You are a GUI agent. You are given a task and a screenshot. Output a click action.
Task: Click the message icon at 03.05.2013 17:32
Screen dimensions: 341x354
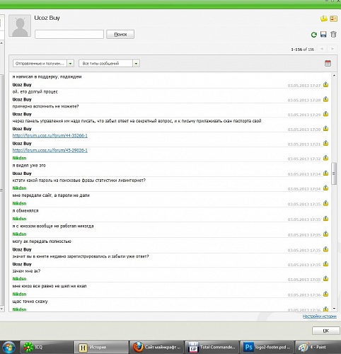point(325,158)
